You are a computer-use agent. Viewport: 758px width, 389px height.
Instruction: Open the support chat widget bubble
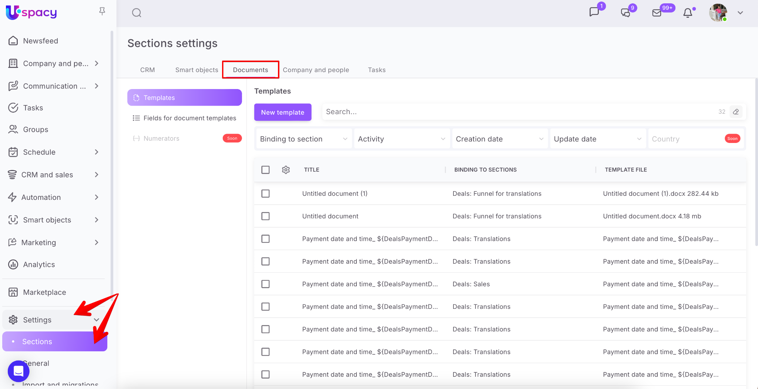coord(19,371)
